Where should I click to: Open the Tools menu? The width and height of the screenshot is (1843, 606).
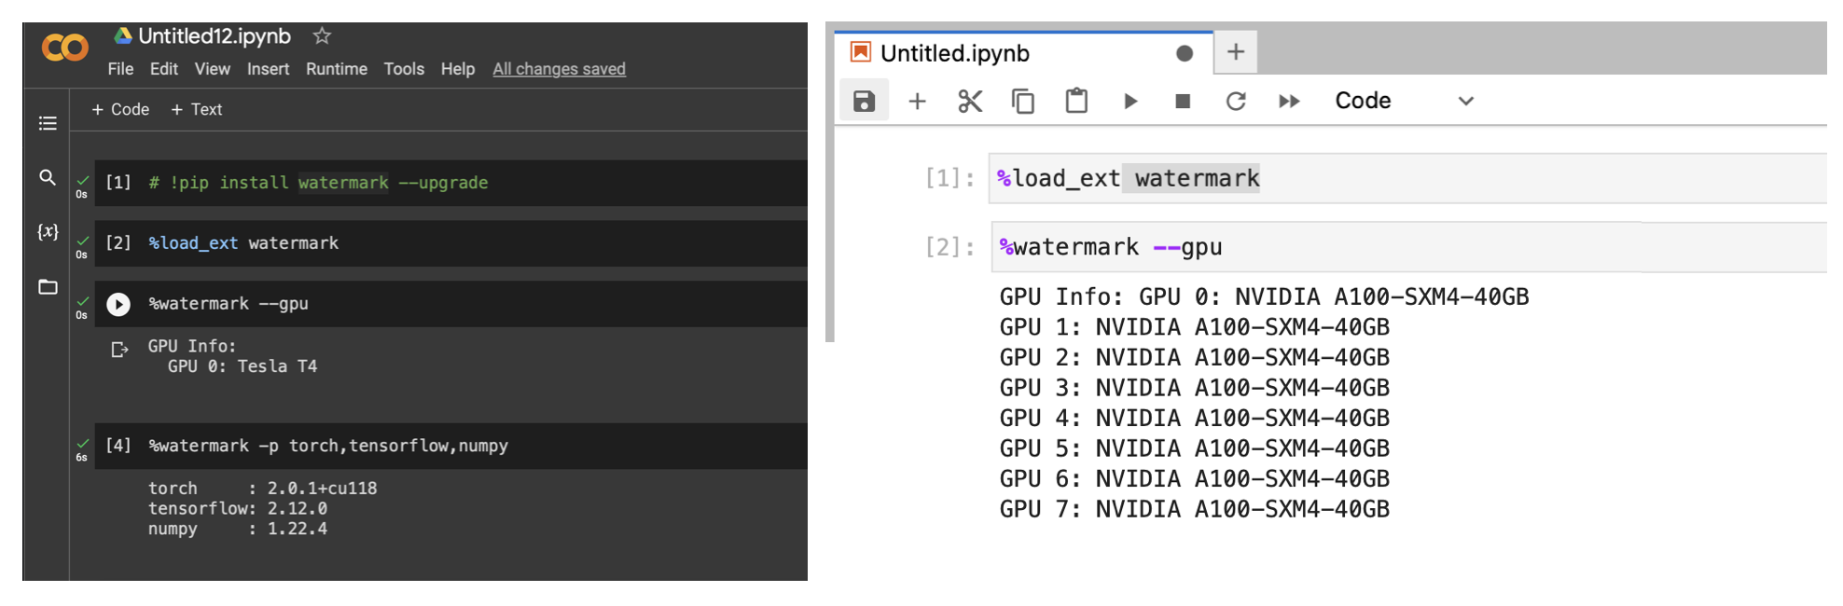[404, 69]
